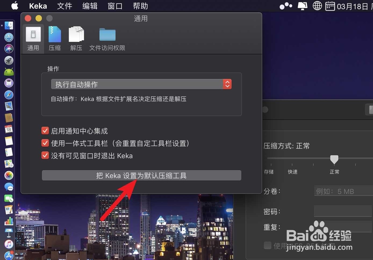Open Mail stamp icon in Dock
373x260 pixels.
pyautogui.click(x=9, y=106)
